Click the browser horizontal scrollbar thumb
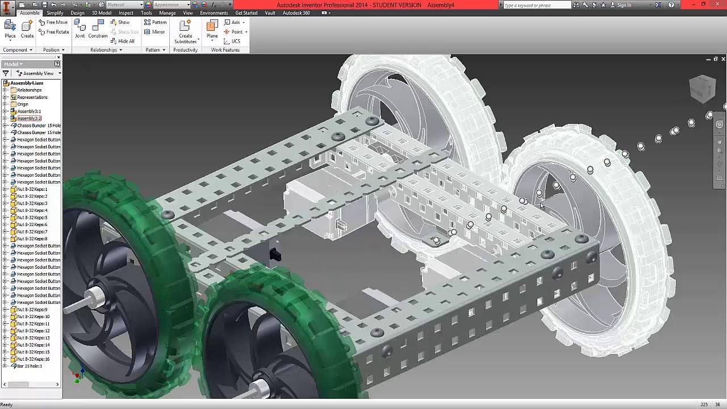727x409 pixels. click(x=19, y=385)
